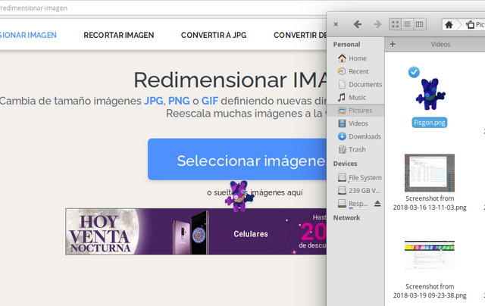This screenshot has height=306, width=485.
Task: Go forward in the file manager
Action: pyautogui.click(x=377, y=24)
